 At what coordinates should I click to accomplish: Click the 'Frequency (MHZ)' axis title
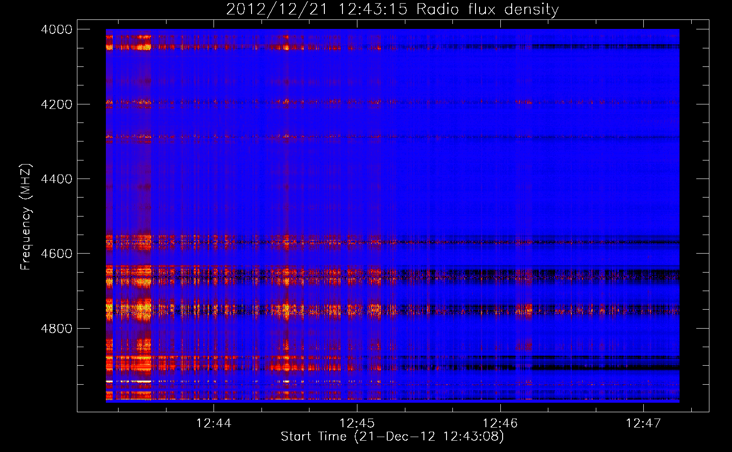pyautogui.click(x=26, y=217)
